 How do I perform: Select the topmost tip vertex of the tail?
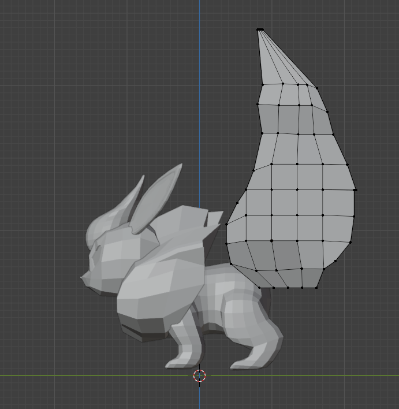point(260,29)
